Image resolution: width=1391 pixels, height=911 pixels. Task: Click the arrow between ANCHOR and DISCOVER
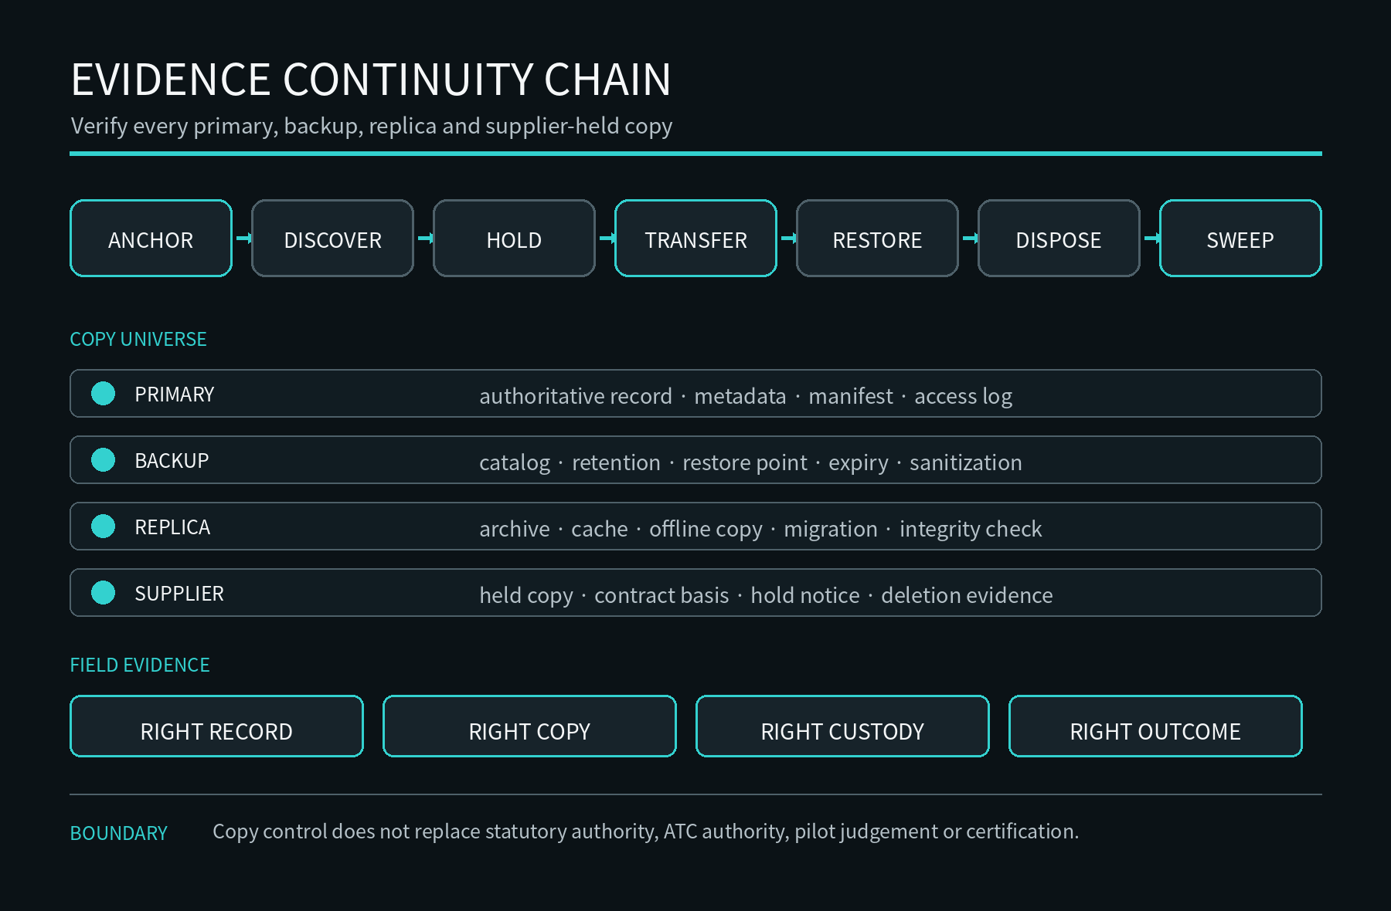[243, 239]
